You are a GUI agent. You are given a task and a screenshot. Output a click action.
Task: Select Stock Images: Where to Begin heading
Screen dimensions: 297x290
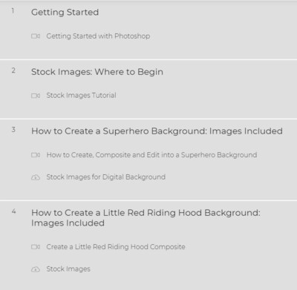point(97,72)
